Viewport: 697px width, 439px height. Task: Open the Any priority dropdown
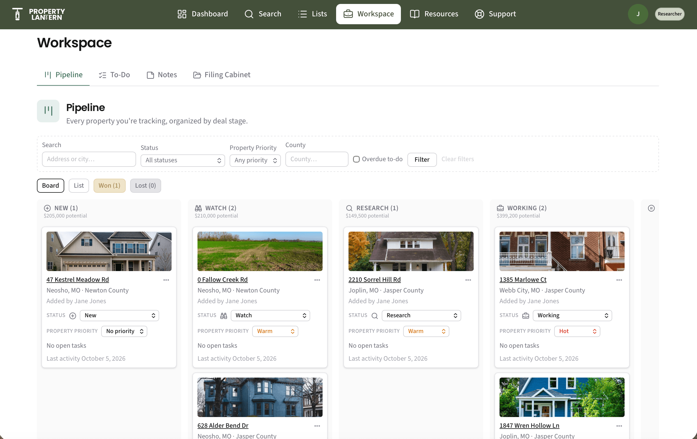point(255,160)
